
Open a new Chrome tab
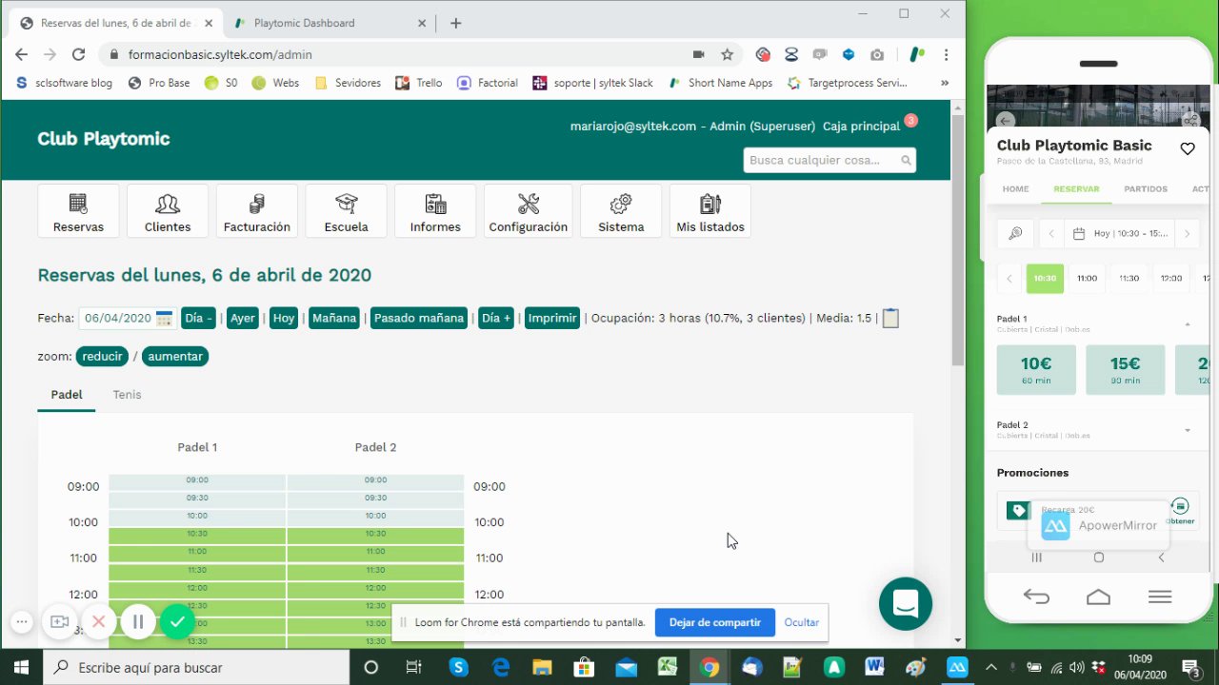[x=455, y=23]
